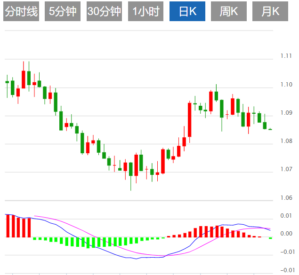Switch to the 月K monthly tab
This screenshot has height=275, width=299.
coord(270,11)
